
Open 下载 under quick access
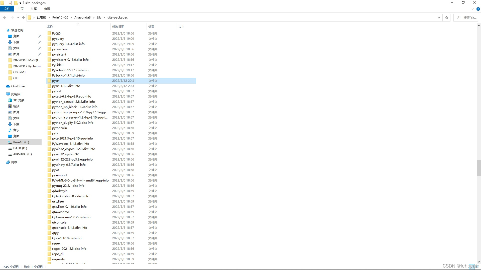click(16, 42)
